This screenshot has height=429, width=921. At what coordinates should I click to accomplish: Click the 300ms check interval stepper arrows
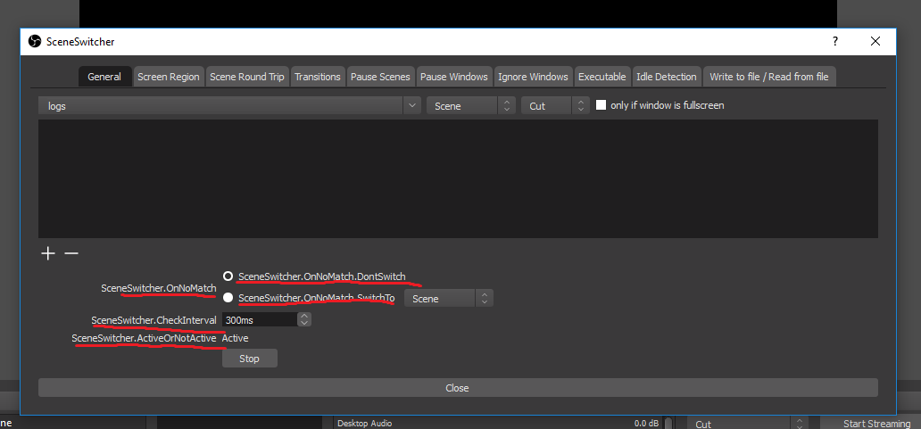[304, 320]
